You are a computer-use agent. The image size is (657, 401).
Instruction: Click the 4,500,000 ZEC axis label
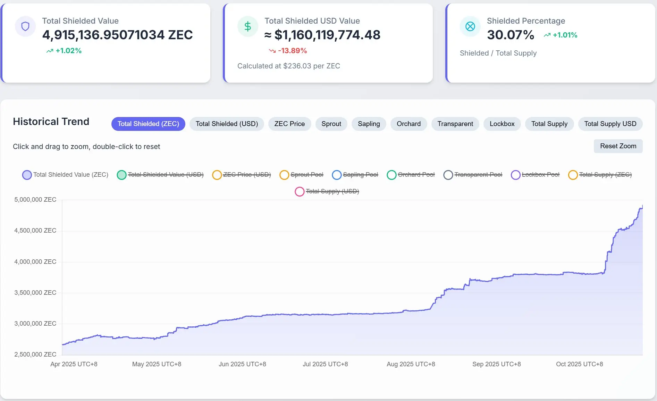(x=35, y=231)
